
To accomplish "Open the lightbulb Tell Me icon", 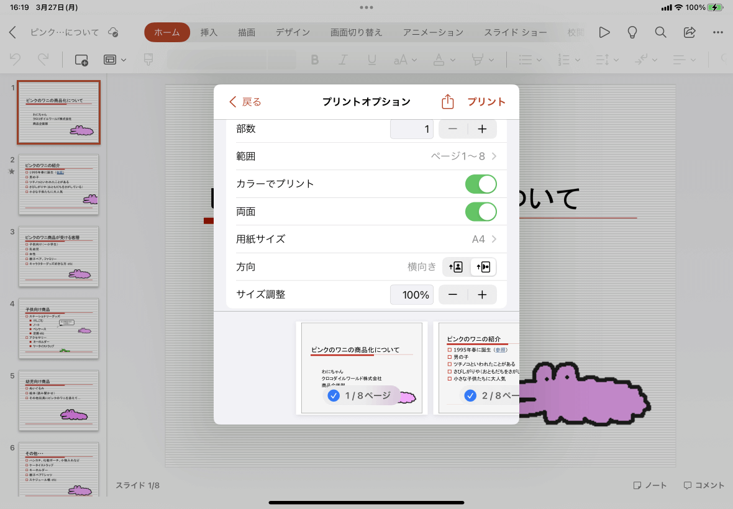I will (632, 32).
